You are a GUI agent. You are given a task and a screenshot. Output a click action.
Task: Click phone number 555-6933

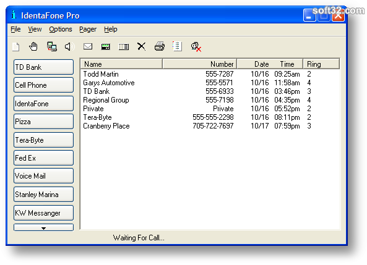tap(220, 91)
